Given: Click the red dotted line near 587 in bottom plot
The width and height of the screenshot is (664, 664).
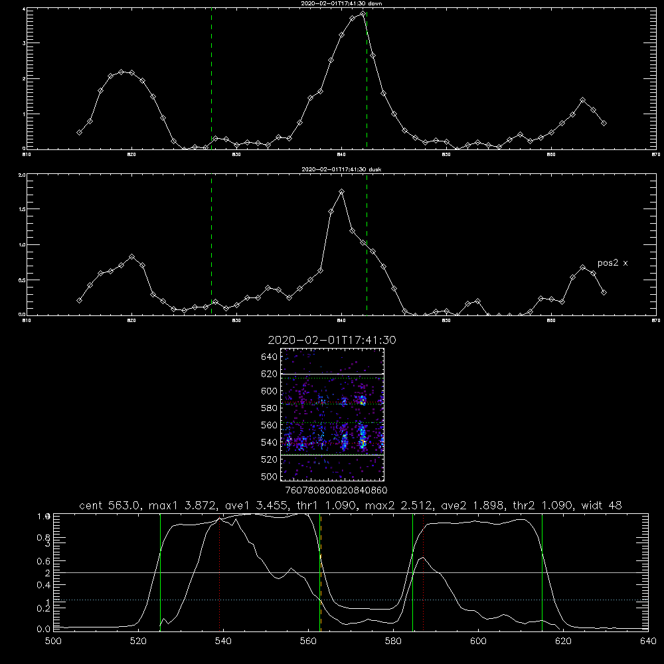Looking at the screenshot, I should (423, 574).
